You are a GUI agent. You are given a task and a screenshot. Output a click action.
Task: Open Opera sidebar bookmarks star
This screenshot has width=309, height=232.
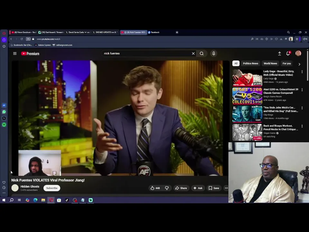[4, 46]
